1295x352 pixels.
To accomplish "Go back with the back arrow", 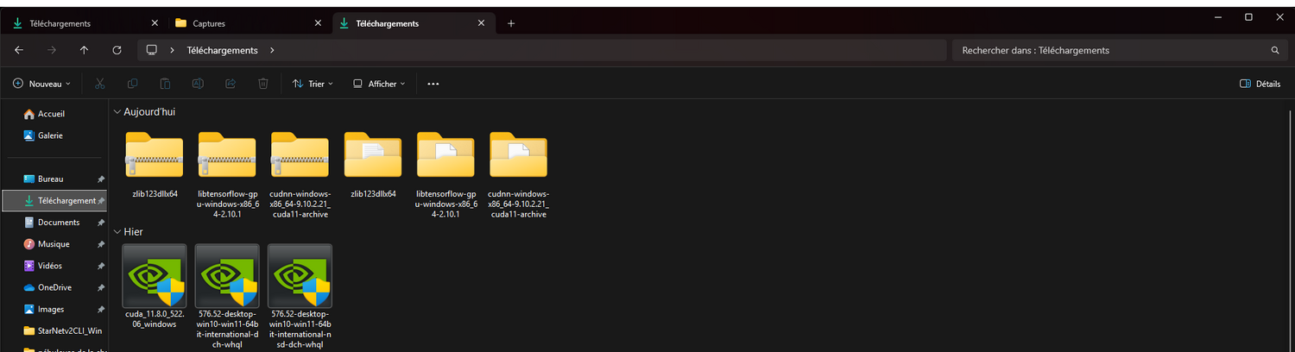I will pos(19,50).
